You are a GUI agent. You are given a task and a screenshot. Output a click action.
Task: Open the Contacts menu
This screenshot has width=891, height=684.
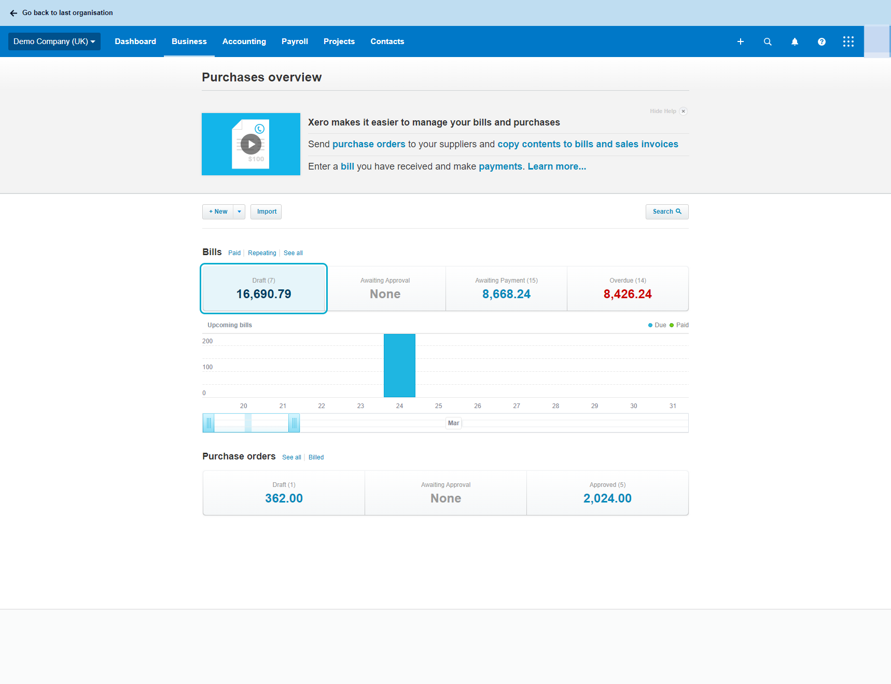[387, 41]
